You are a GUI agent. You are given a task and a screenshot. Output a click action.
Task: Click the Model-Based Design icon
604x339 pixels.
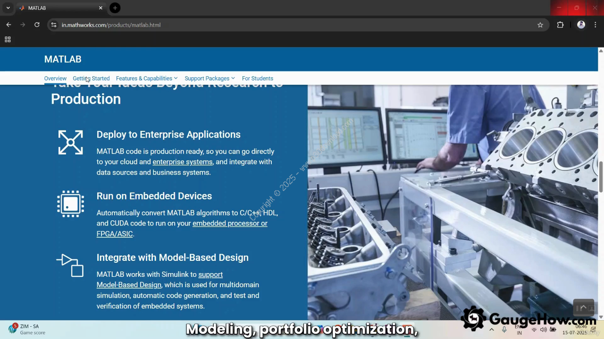(70, 266)
